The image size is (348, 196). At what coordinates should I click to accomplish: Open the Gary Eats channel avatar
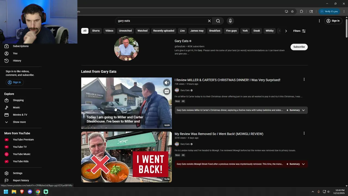tap(126, 48)
